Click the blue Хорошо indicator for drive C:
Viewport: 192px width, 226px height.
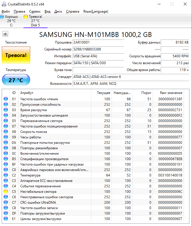[x=2, y=17]
